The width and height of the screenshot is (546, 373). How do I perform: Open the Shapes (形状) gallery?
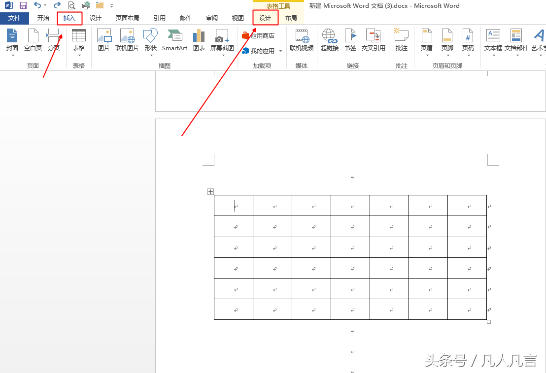click(x=150, y=40)
